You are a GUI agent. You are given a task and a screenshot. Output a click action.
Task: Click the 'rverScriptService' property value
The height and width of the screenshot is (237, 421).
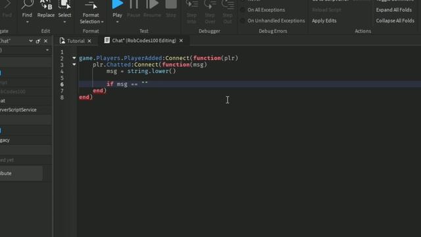[x=18, y=110]
